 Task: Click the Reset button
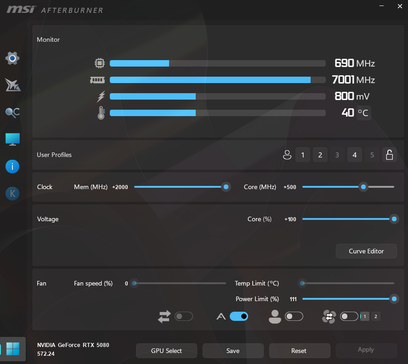click(x=300, y=351)
